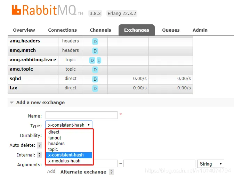Screen dimensions: 234x177
Task: Open the amq.rabbitmq.trace exchange
Action: (33, 60)
